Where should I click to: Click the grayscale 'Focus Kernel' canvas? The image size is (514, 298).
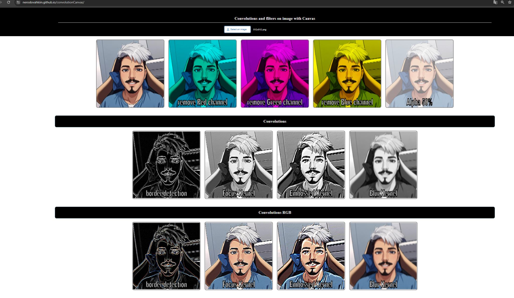tap(239, 165)
